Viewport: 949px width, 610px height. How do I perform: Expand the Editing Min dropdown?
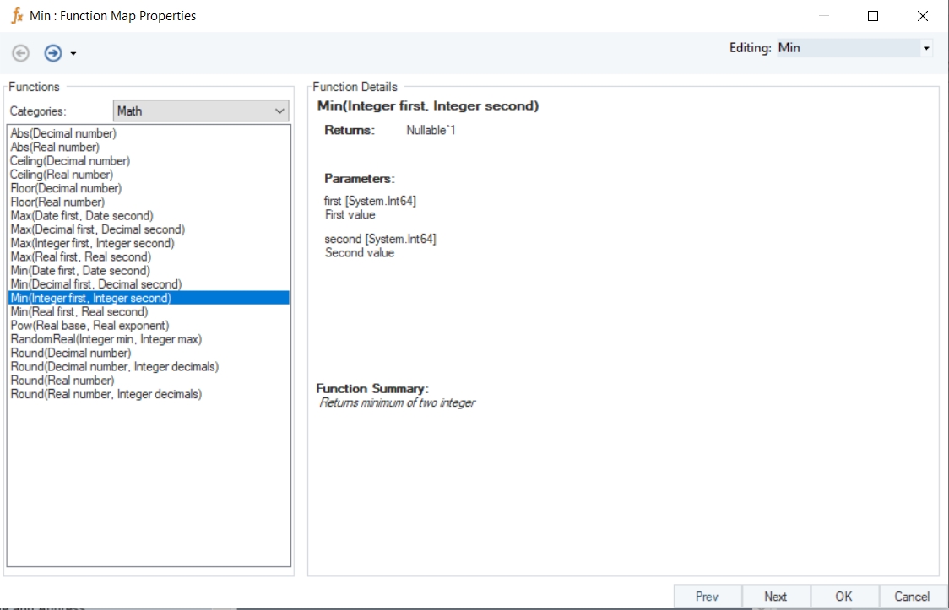(x=926, y=48)
